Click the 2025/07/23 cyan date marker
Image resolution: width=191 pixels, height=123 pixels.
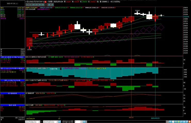click(x=155, y=118)
